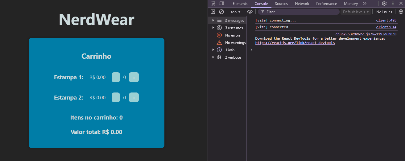This screenshot has height=161, width=405.
Task: Click the user messages person icon
Action: point(219,28)
